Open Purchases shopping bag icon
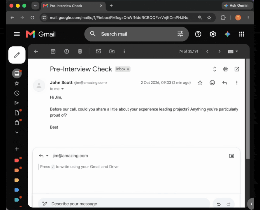Viewport: 260px width, 210px height. pos(17,123)
